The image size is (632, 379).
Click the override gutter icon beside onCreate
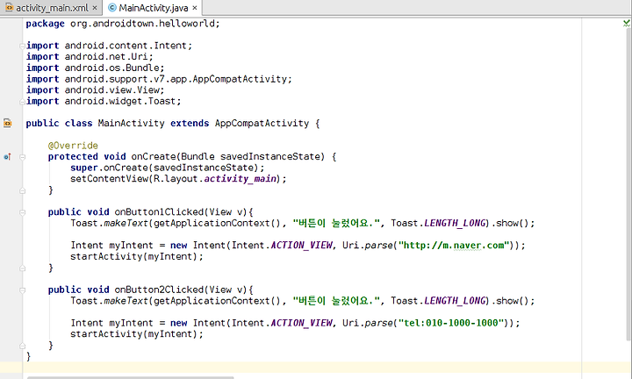[7, 157]
